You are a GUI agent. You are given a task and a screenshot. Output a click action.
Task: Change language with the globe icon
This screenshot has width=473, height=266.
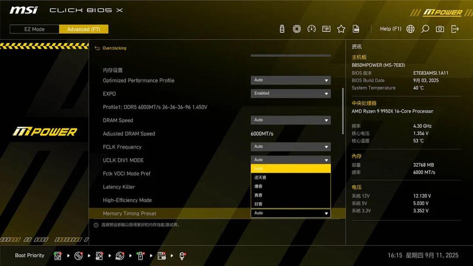(410, 29)
